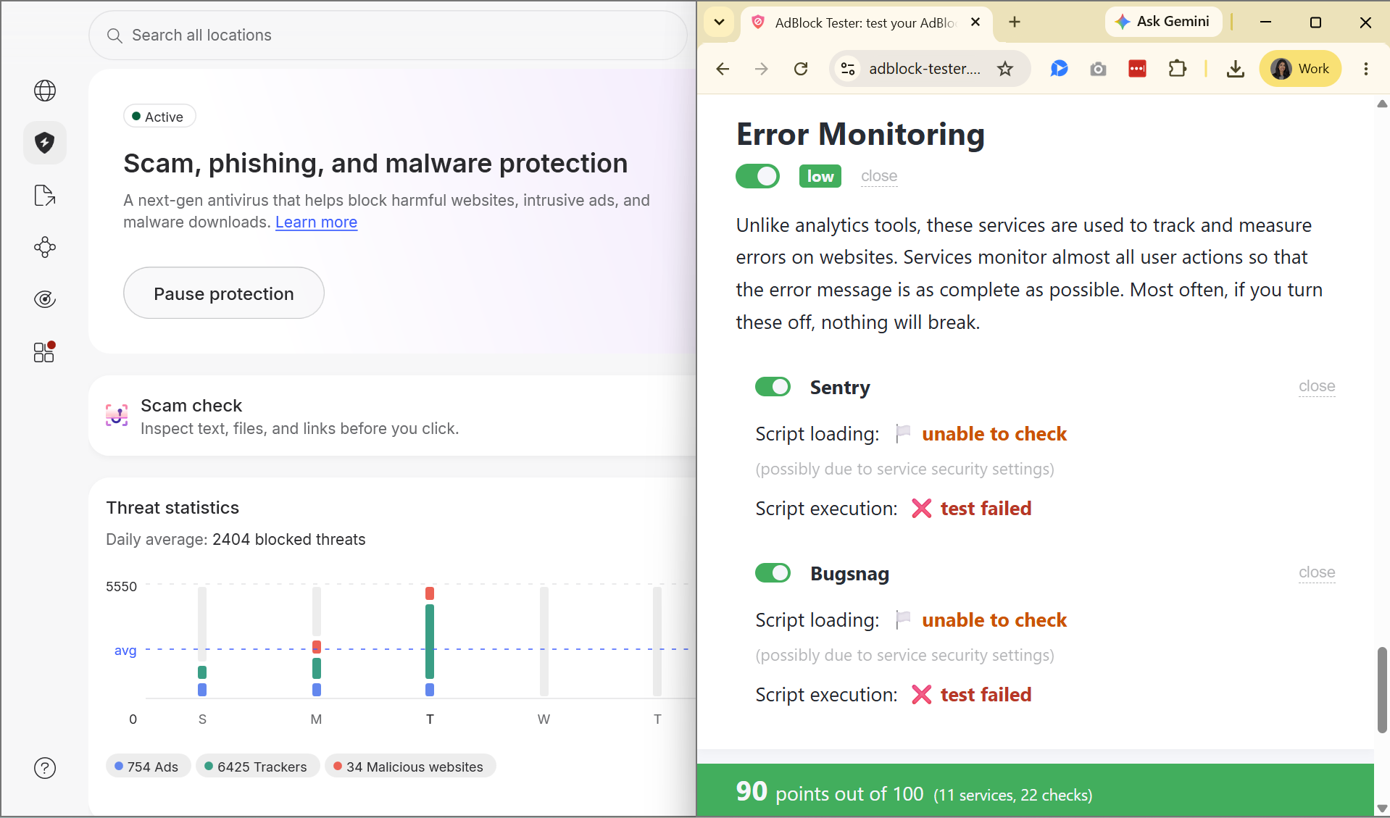
Task: Open the apps grid icon with notification
Action: click(x=45, y=352)
